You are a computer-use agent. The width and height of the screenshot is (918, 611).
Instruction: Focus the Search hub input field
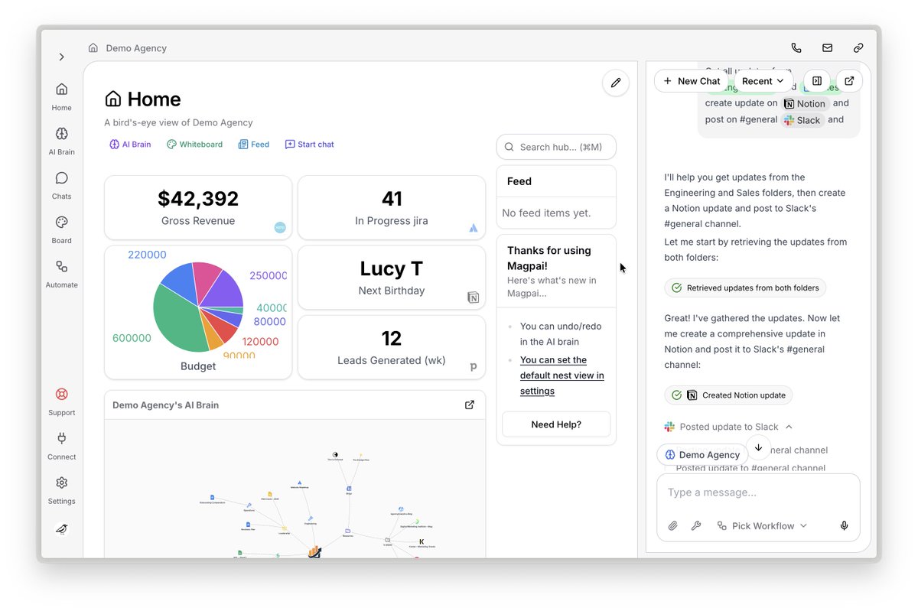click(556, 147)
